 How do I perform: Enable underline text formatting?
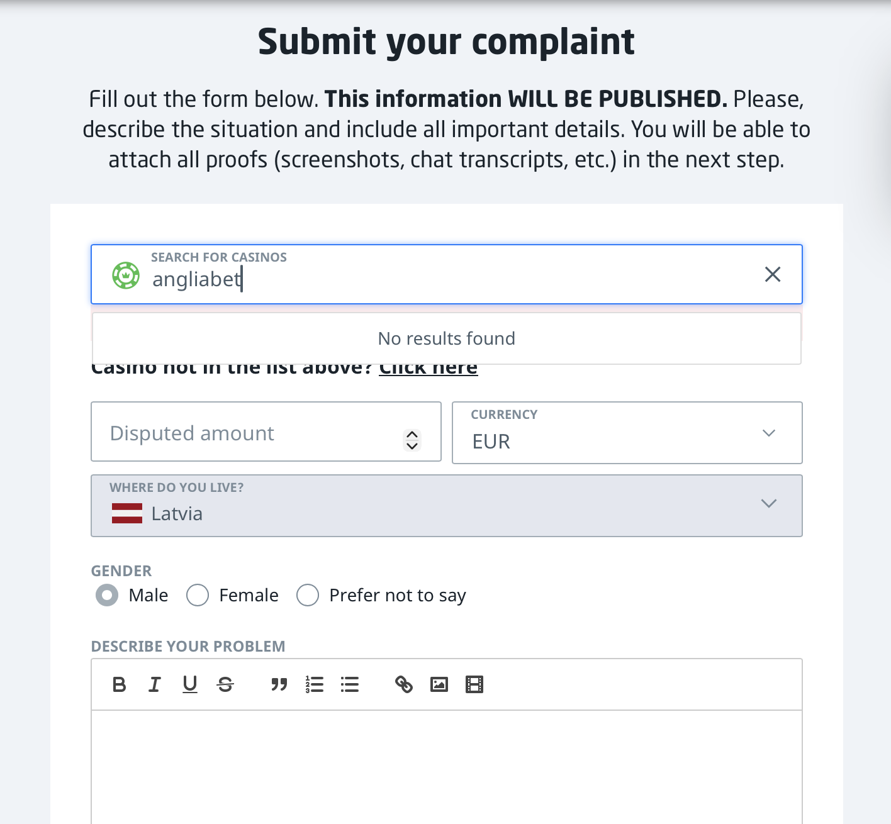(x=190, y=684)
